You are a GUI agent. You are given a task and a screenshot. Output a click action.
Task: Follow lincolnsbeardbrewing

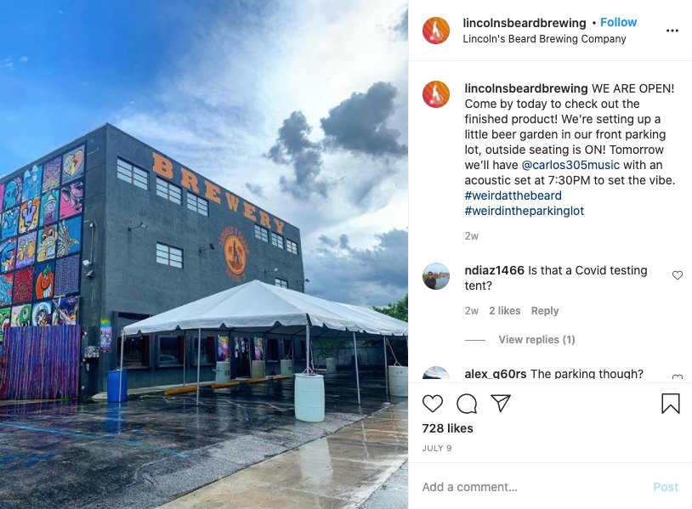618,22
